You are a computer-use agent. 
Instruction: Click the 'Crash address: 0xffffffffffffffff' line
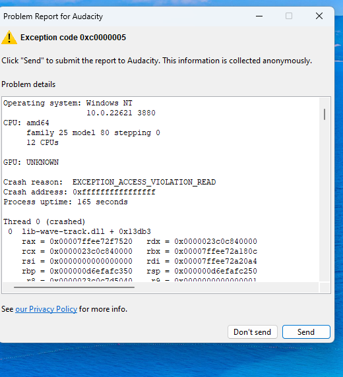pos(79,192)
